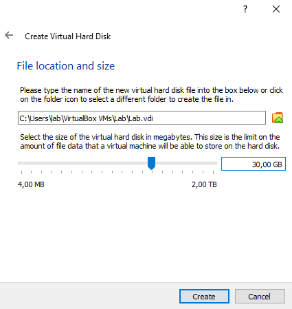Click the 4,00 MB minimum size label
292x309 pixels.
pos(31,184)
